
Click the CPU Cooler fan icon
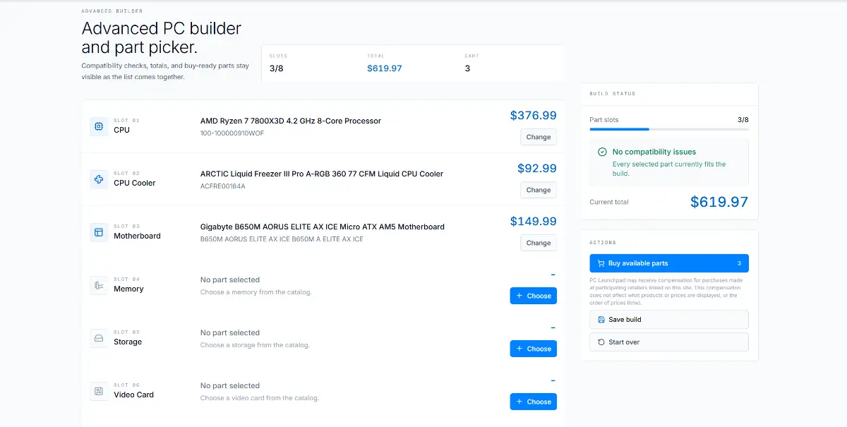pos(99,179)
